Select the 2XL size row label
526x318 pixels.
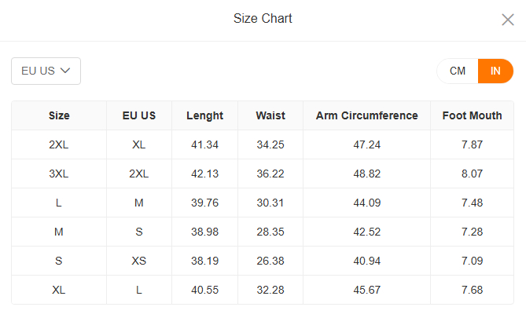[x=59, y=144]
